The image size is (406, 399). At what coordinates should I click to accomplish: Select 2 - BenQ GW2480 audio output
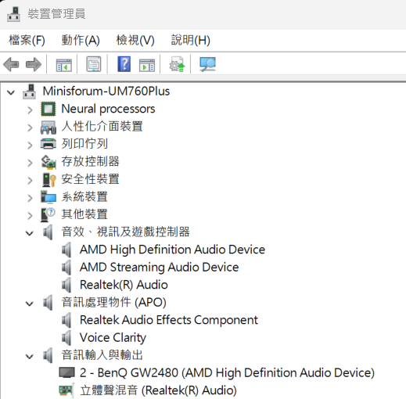[x=227, y=373]
